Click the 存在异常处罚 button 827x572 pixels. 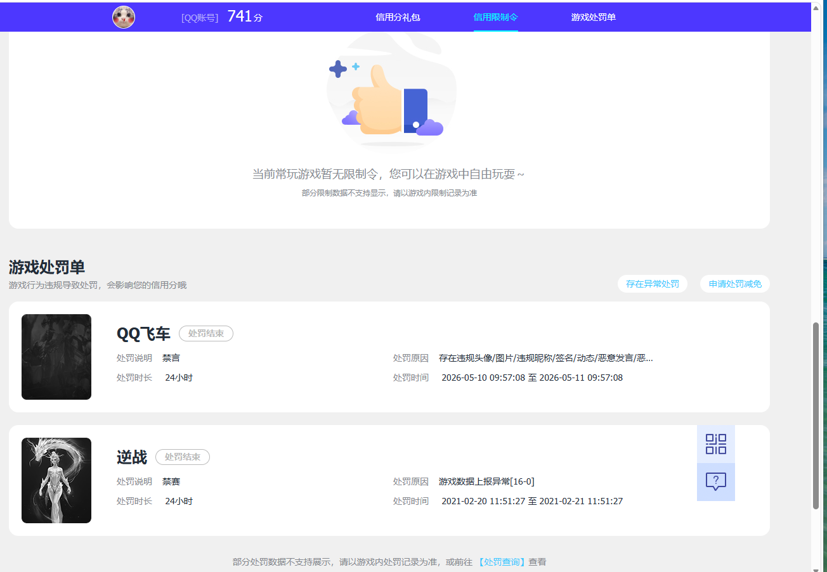point(653,284)
